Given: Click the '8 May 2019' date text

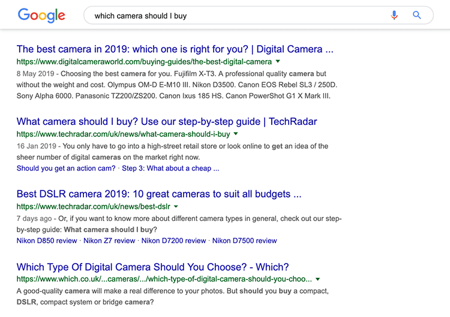Looking at the screenshot, I should click(x=35, y=74).
